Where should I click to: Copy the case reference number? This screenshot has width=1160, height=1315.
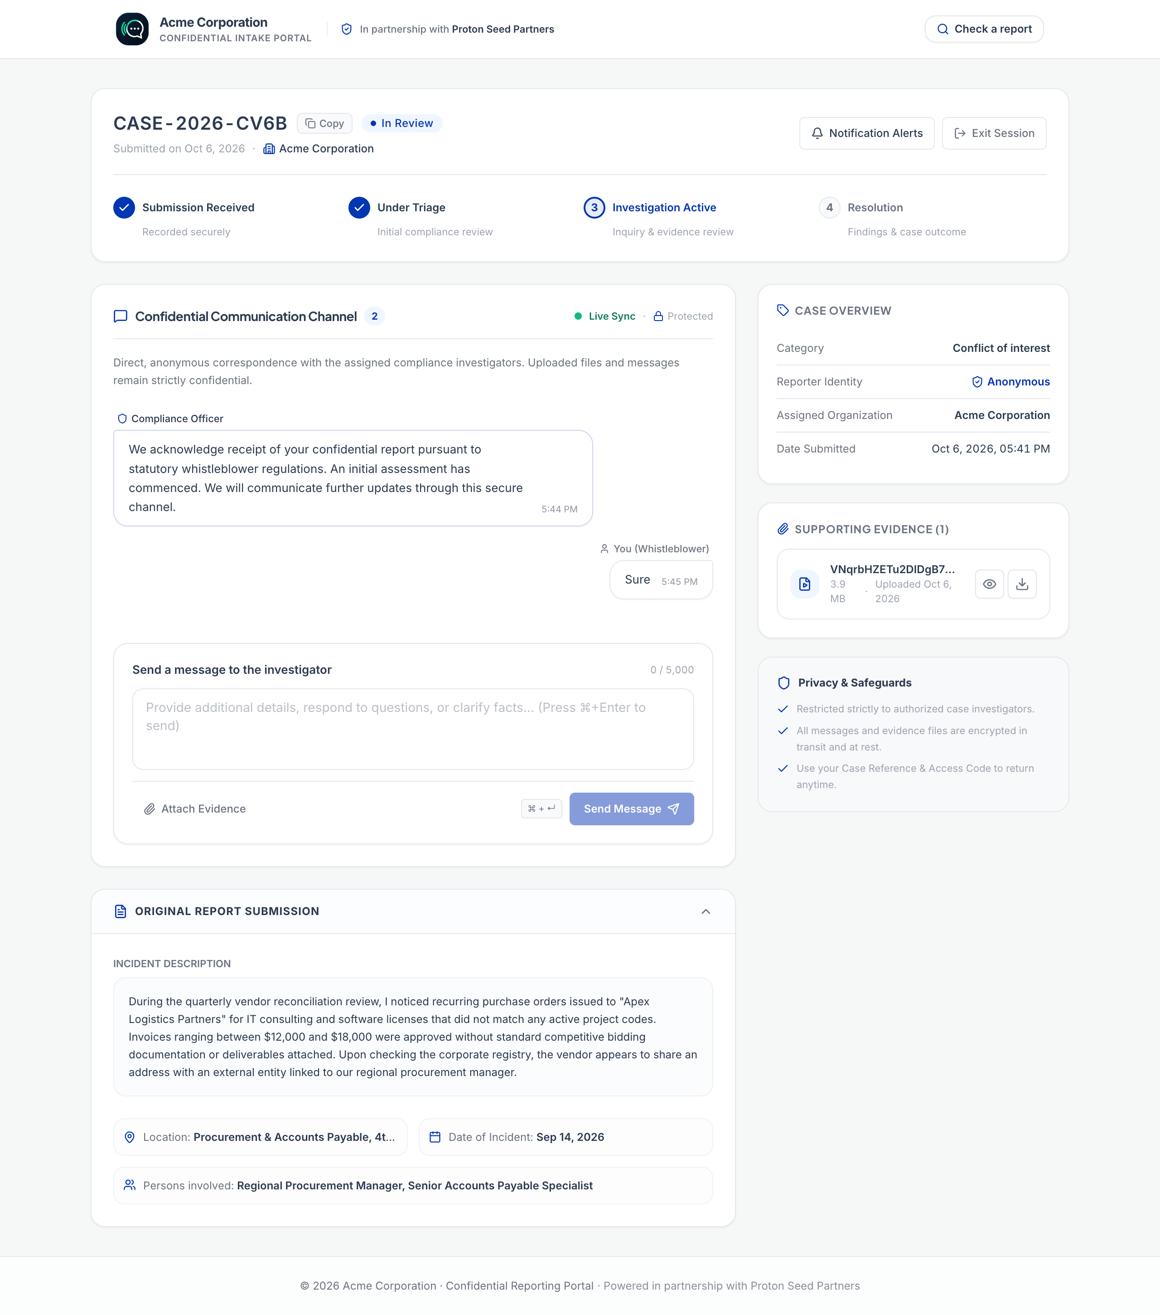(325, 123)
